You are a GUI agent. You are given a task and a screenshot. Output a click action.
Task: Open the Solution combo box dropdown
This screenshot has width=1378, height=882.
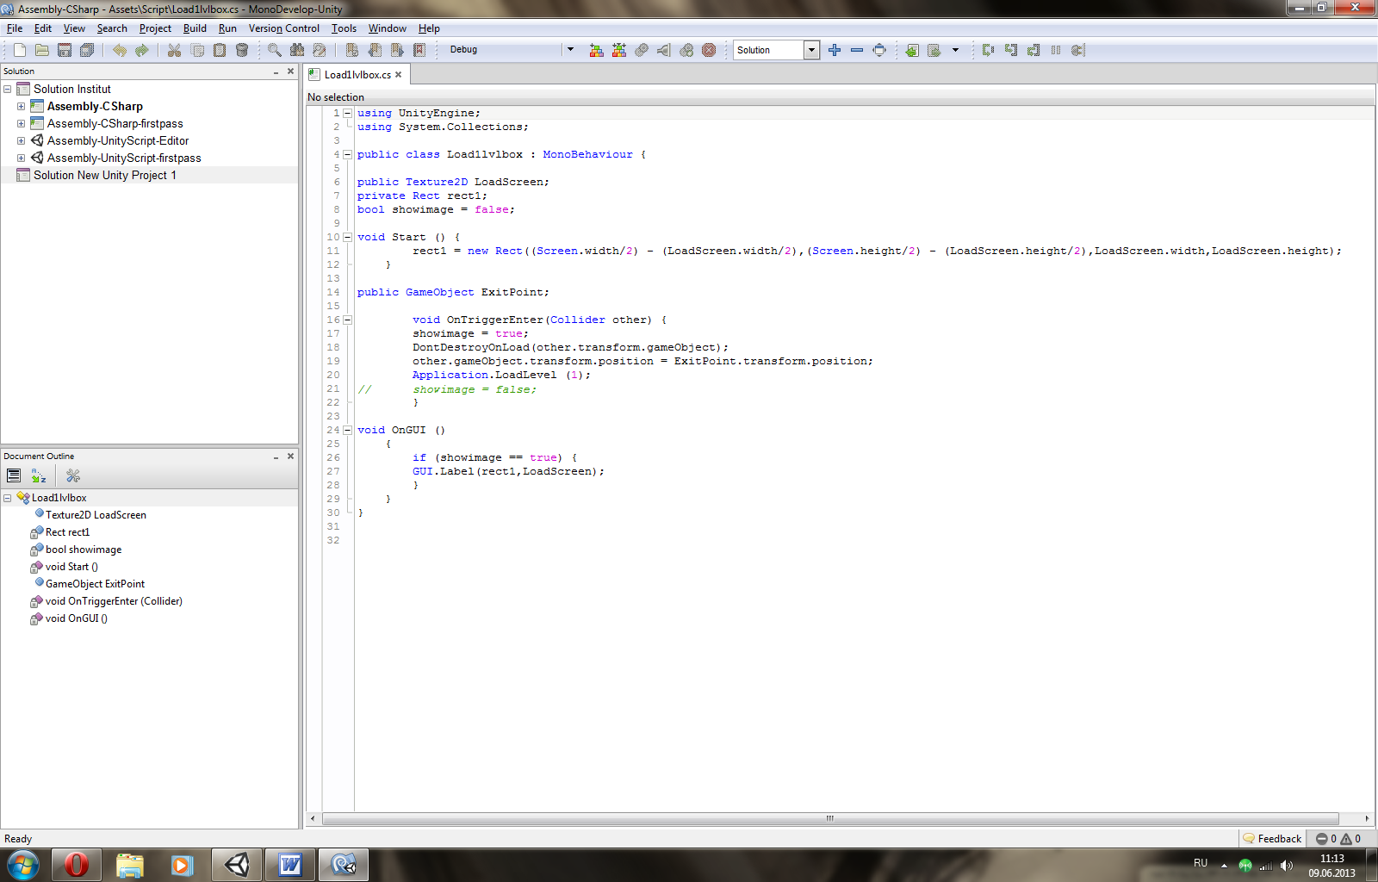pos(810,50)
